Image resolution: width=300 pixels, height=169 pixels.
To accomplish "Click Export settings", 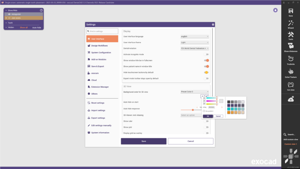I will click(x=98, y=118).
